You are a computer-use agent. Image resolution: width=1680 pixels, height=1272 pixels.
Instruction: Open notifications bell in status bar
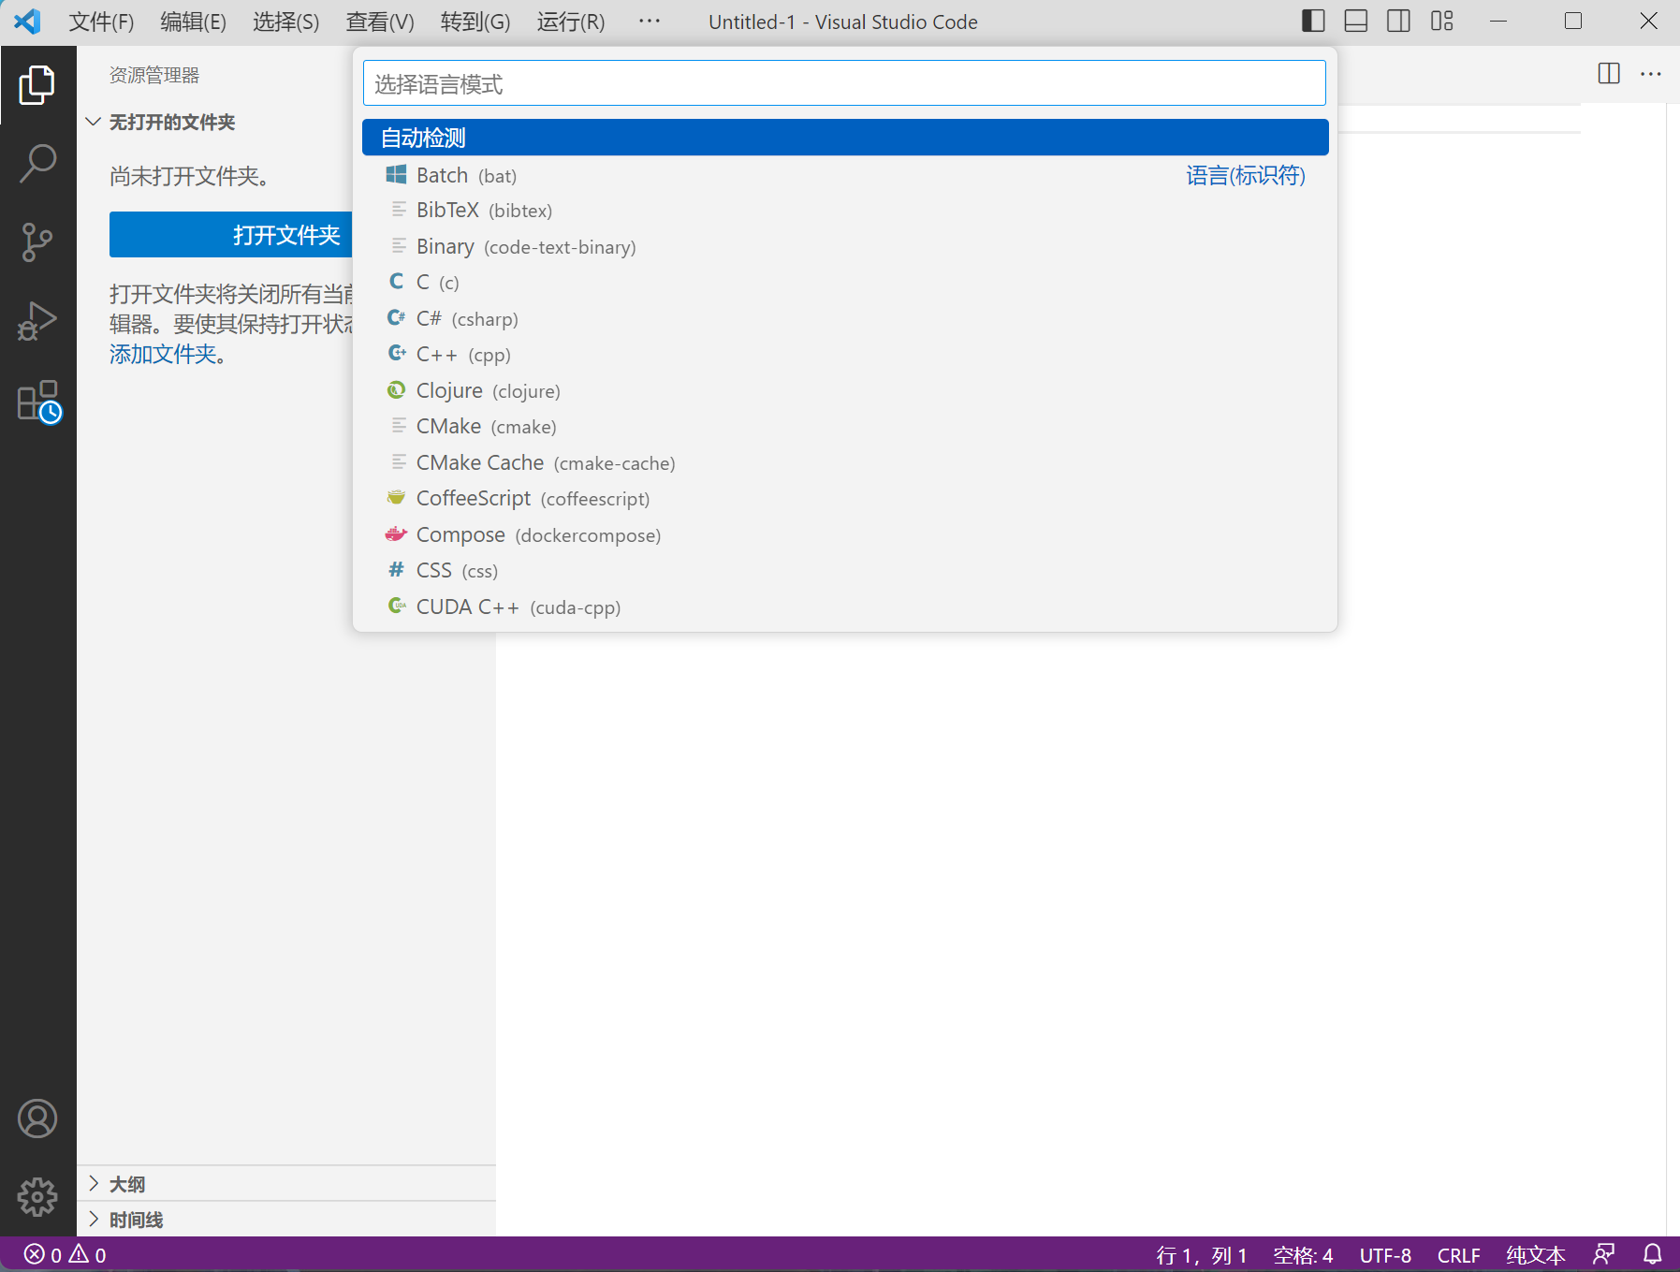[1653, 1254]
